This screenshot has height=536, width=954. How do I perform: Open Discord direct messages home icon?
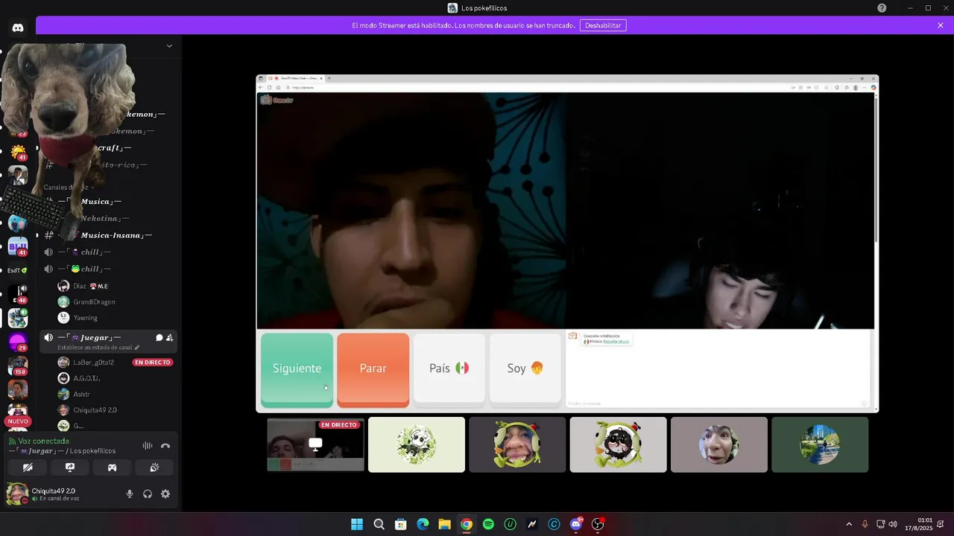pyautogui.click(x=18, y=28)
